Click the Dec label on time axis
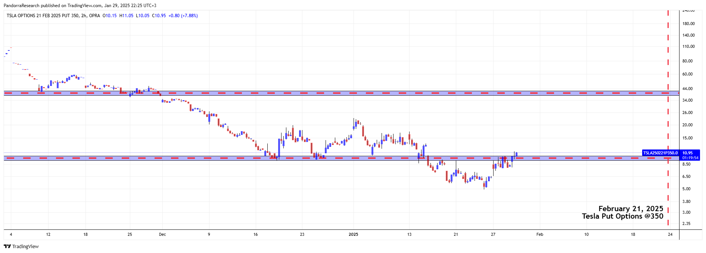The width and height of the screenshot is (706, 253). 162,234
